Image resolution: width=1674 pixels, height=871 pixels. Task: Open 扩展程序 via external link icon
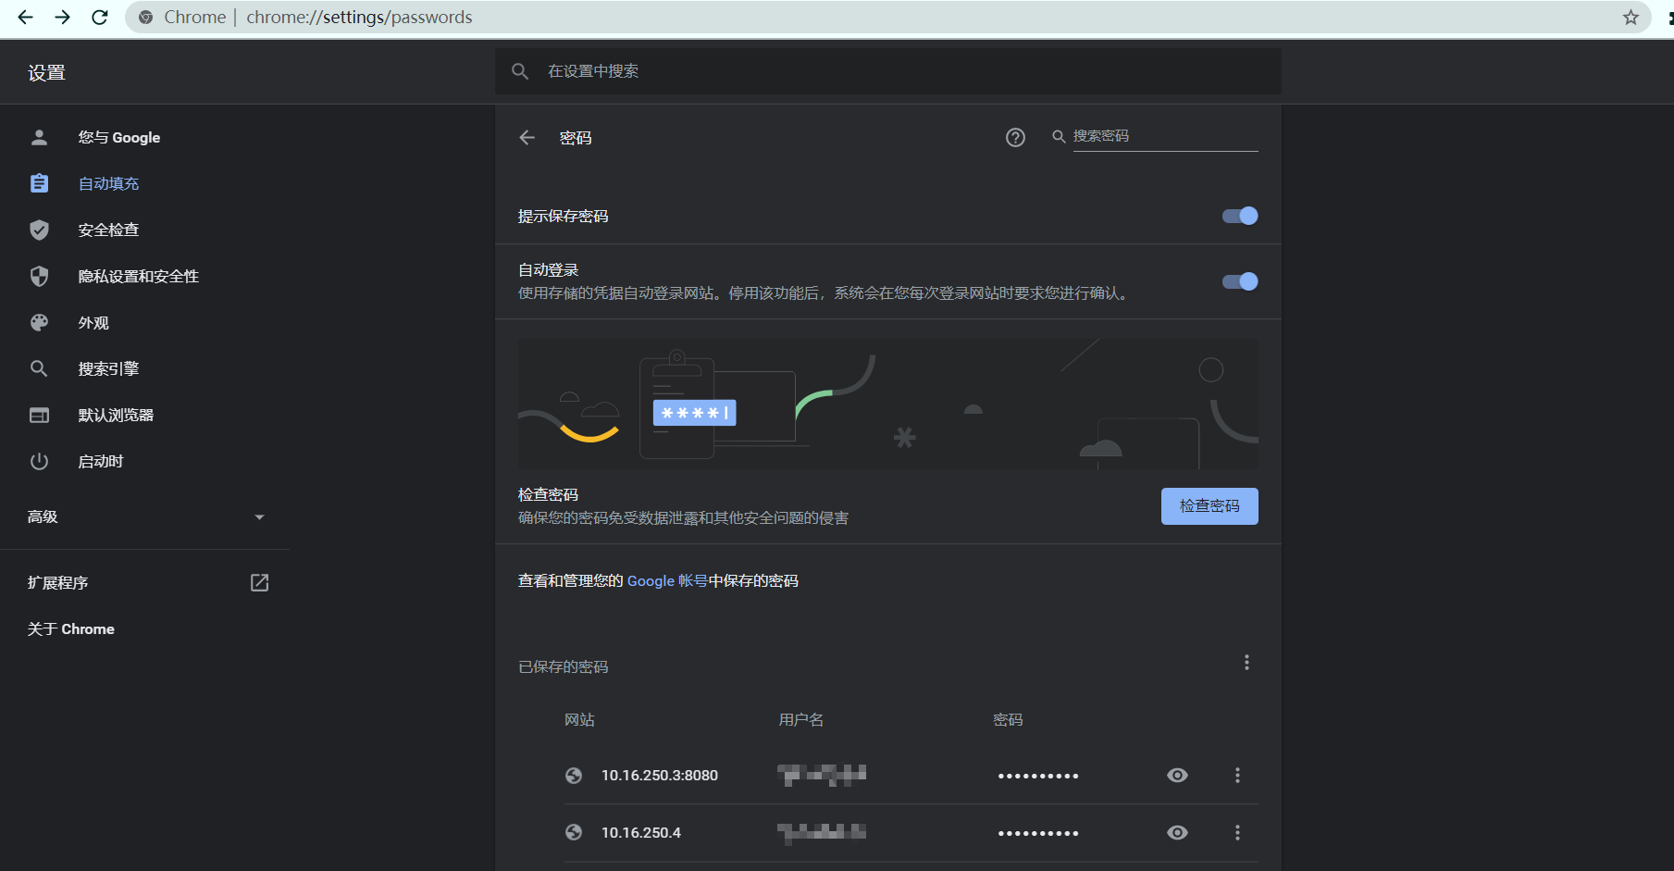pos(259,582)
